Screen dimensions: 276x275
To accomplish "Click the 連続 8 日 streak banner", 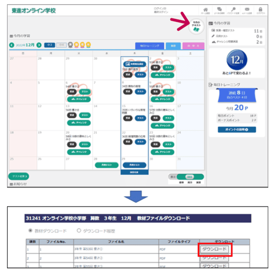I will pyautogui.click(x=237, y=95).
